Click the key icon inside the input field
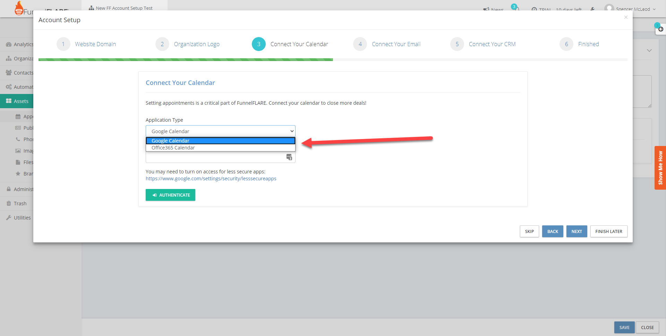This screenshot has height=336, width=666. coord(289,157)
